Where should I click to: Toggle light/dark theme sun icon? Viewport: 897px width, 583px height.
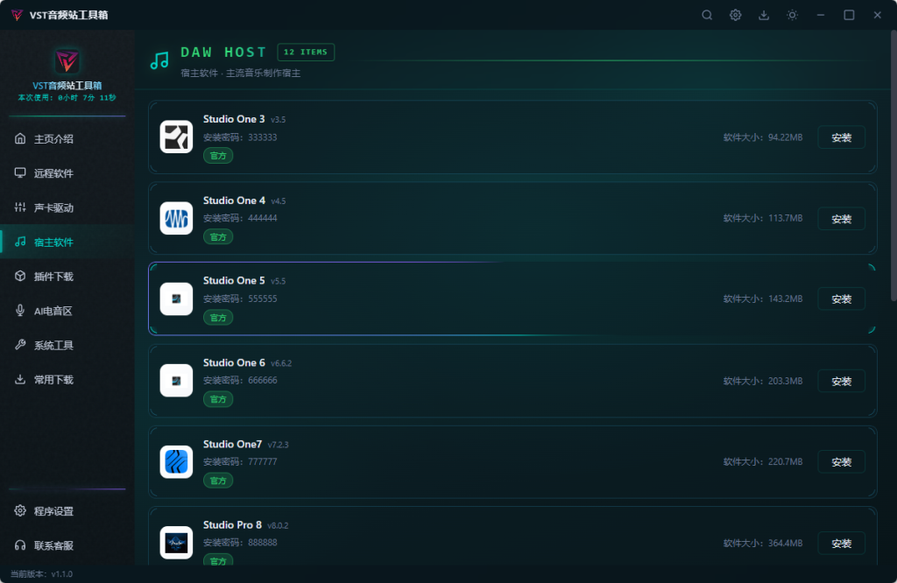tap(792, 15)
